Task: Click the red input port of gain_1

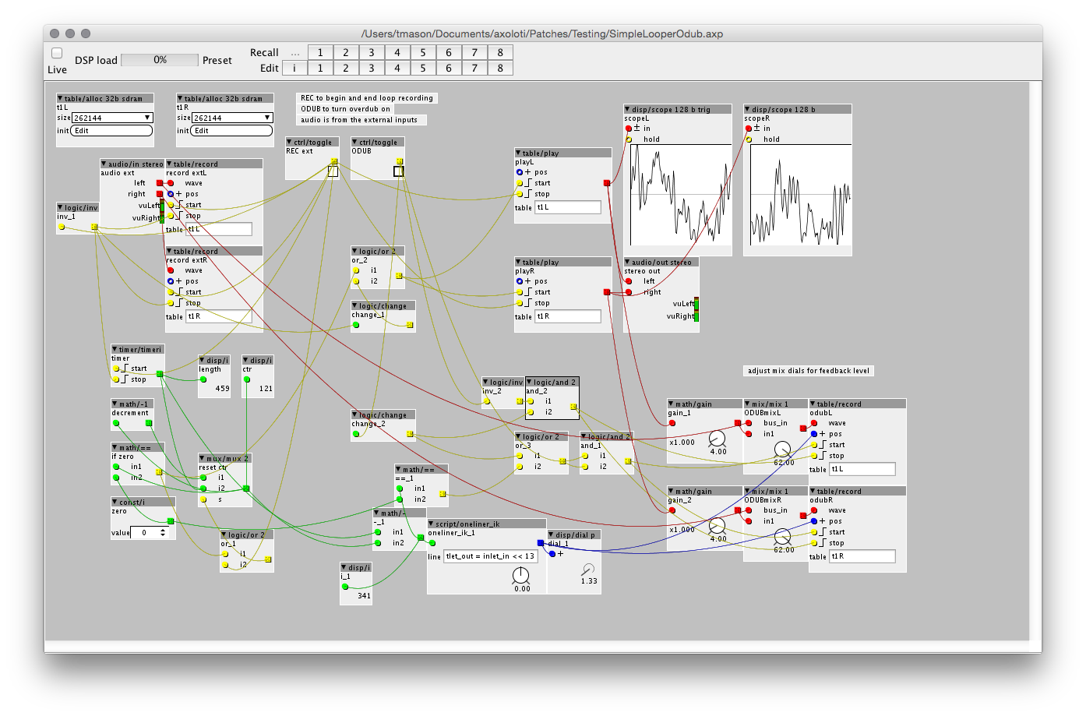Action: tap(672, 423)
